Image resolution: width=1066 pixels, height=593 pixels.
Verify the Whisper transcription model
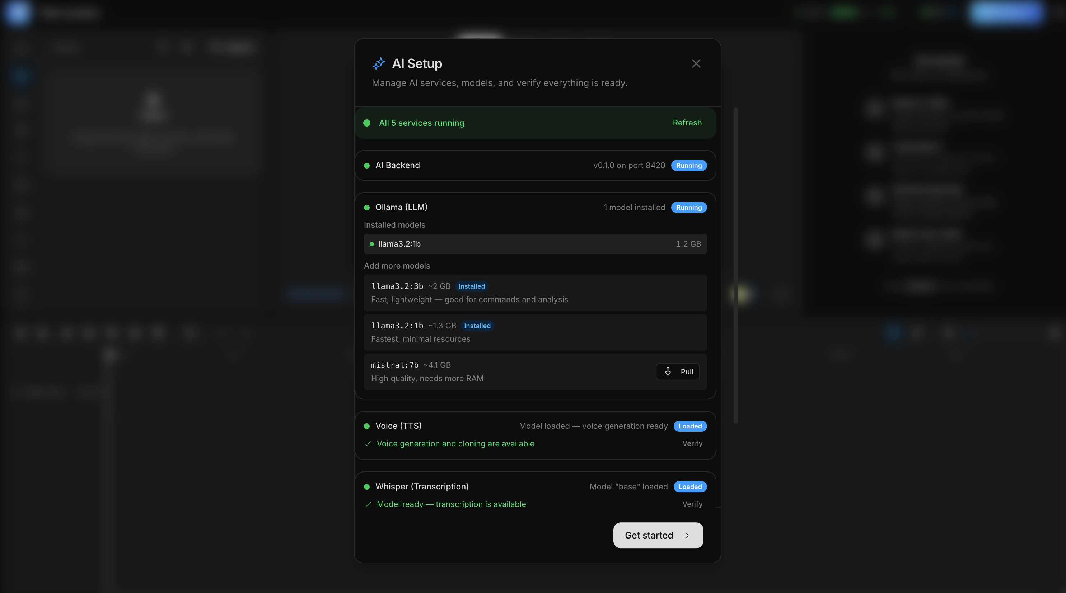[x=692, y=504]
